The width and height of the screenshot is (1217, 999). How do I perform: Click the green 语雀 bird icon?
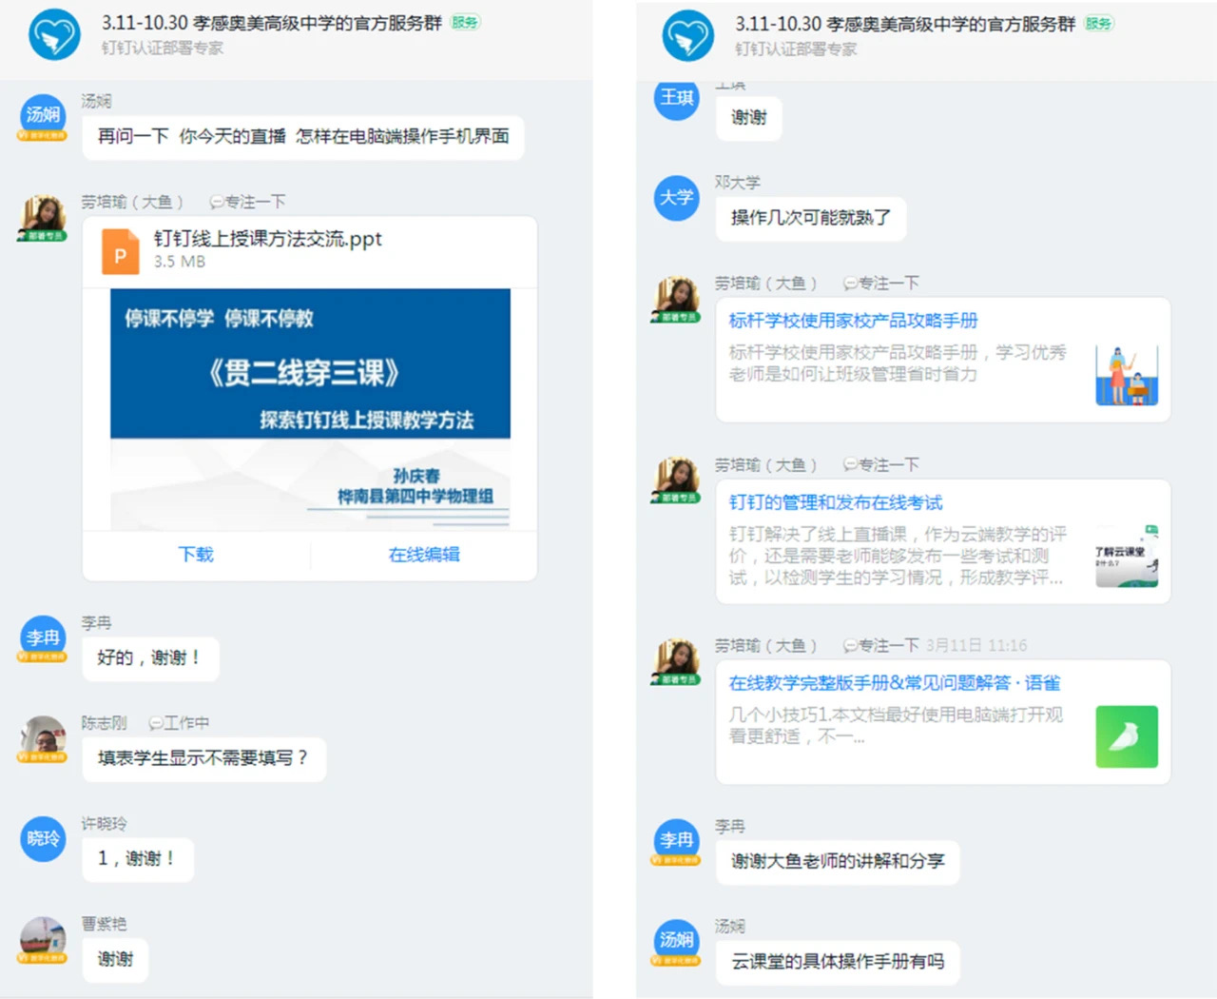click(1127, 736)
